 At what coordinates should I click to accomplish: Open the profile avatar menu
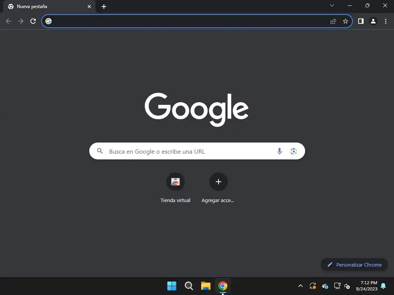click(373, 22)
